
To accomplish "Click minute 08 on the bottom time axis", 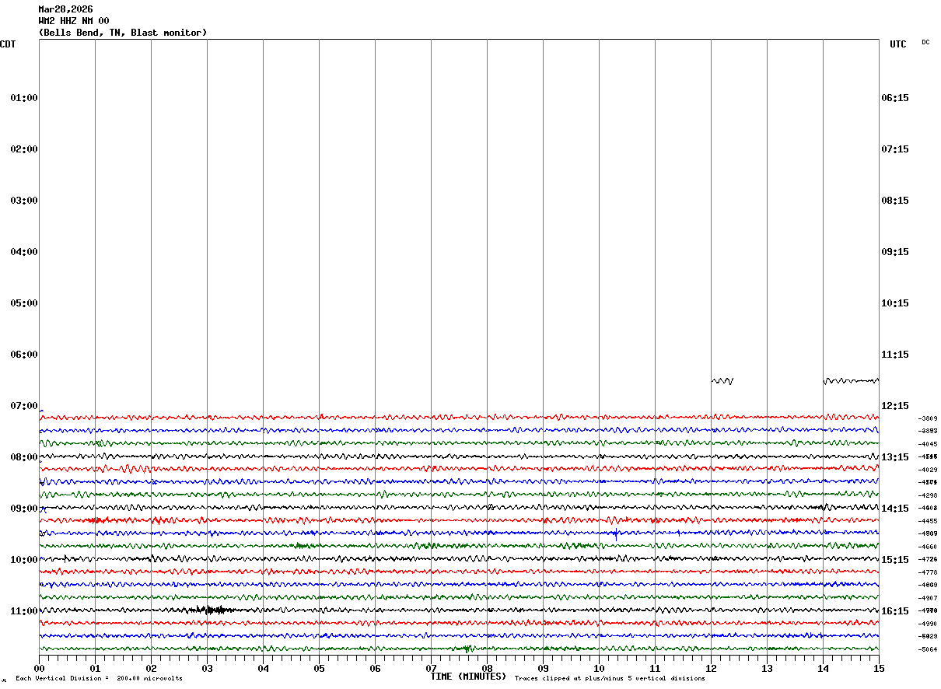I will pyautogui.click(x=487, y=668).
